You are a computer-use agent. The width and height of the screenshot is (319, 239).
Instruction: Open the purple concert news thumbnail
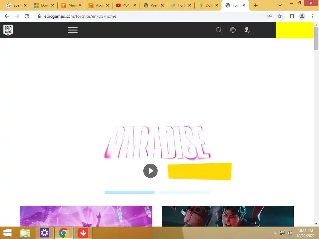pyautogui.click(x=86, y=216)
